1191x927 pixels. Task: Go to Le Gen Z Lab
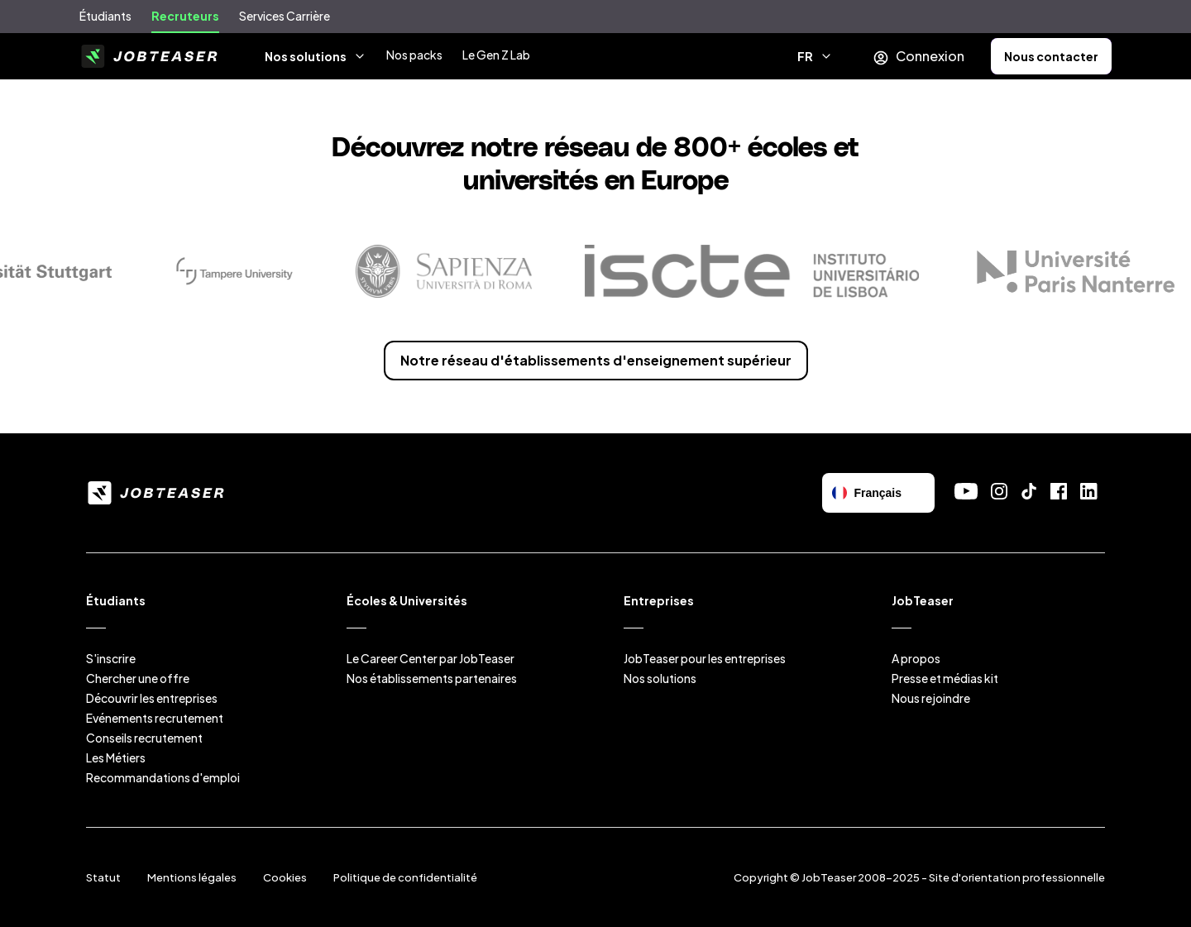[495, 55]
